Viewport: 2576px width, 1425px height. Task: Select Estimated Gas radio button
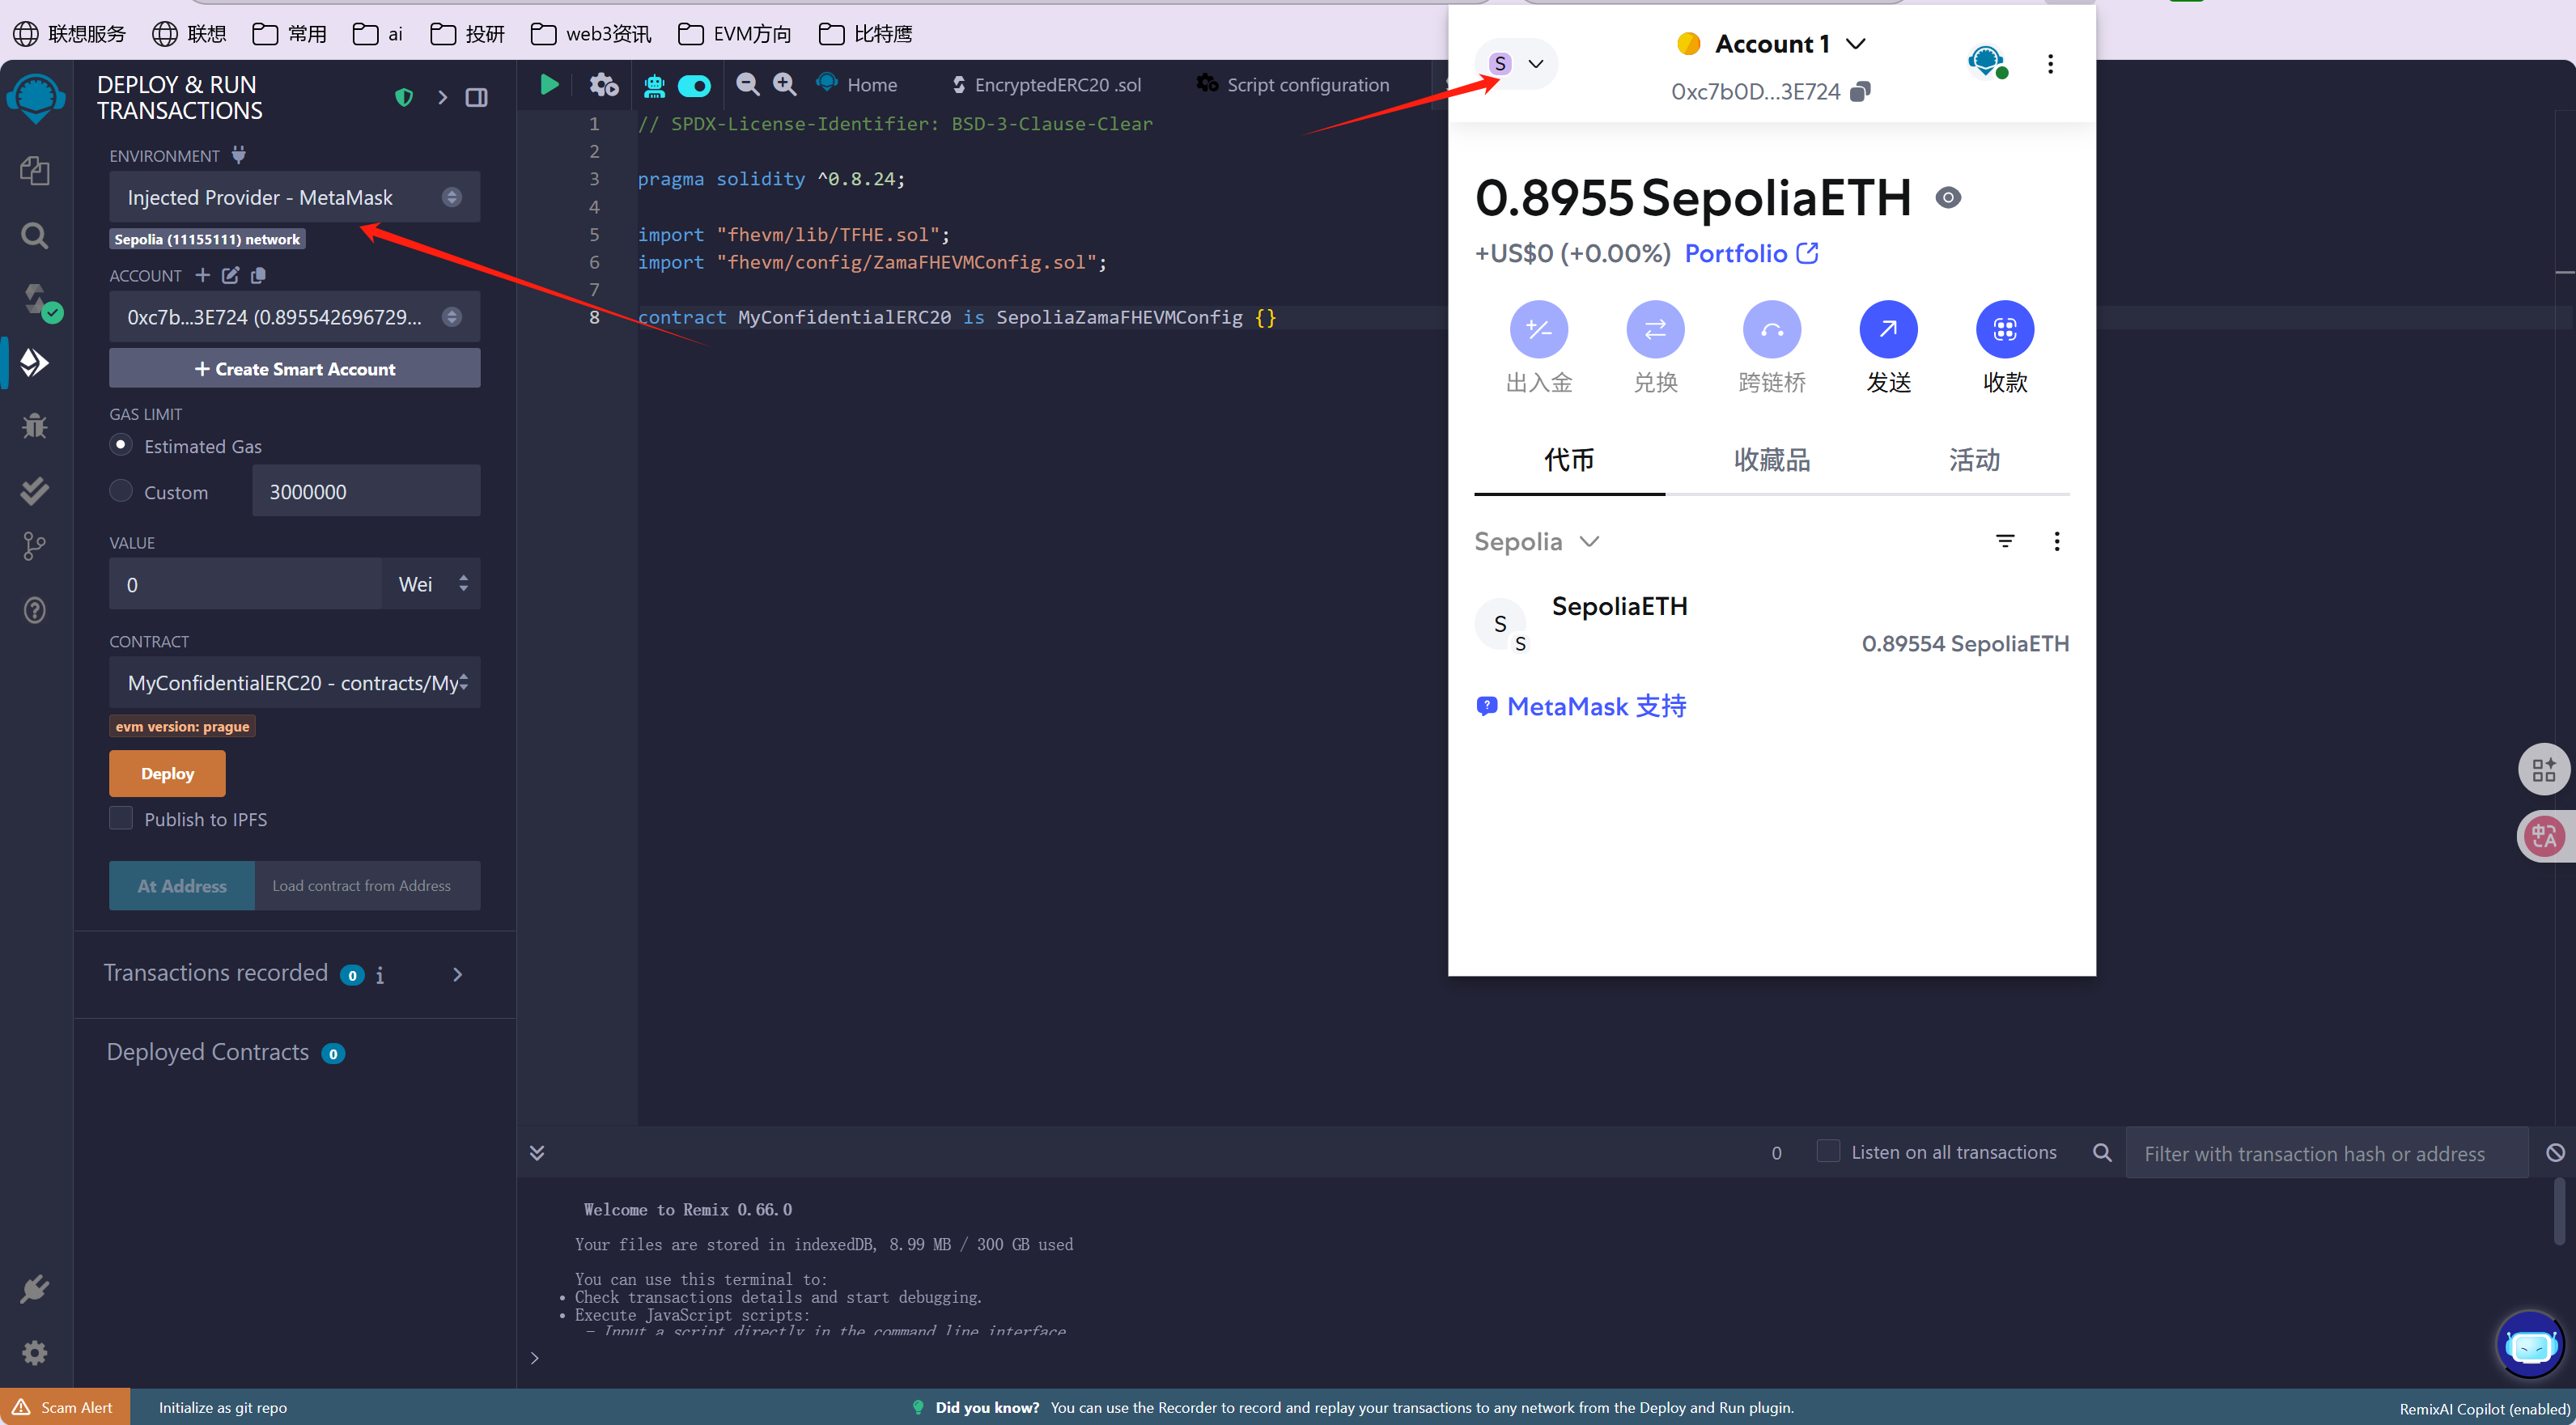click(x=121, y=445)
